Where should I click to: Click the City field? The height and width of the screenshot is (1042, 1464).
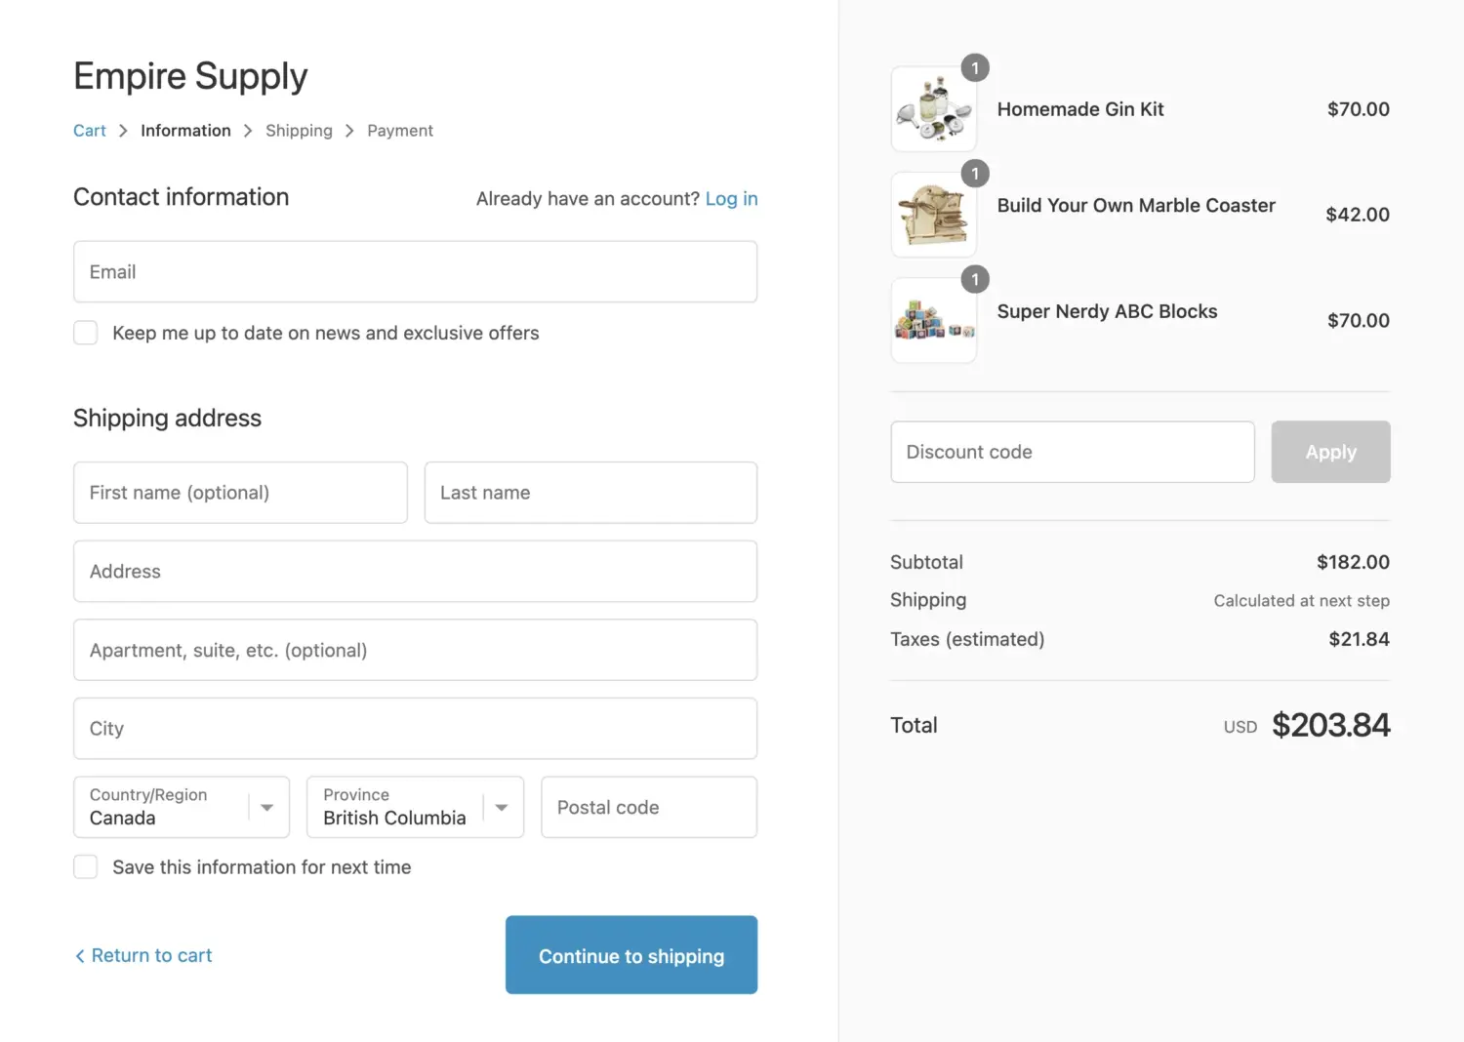(415, 729)
